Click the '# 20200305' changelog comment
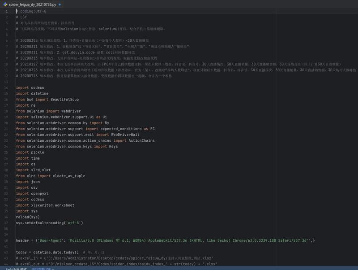 tap(82, 41)
